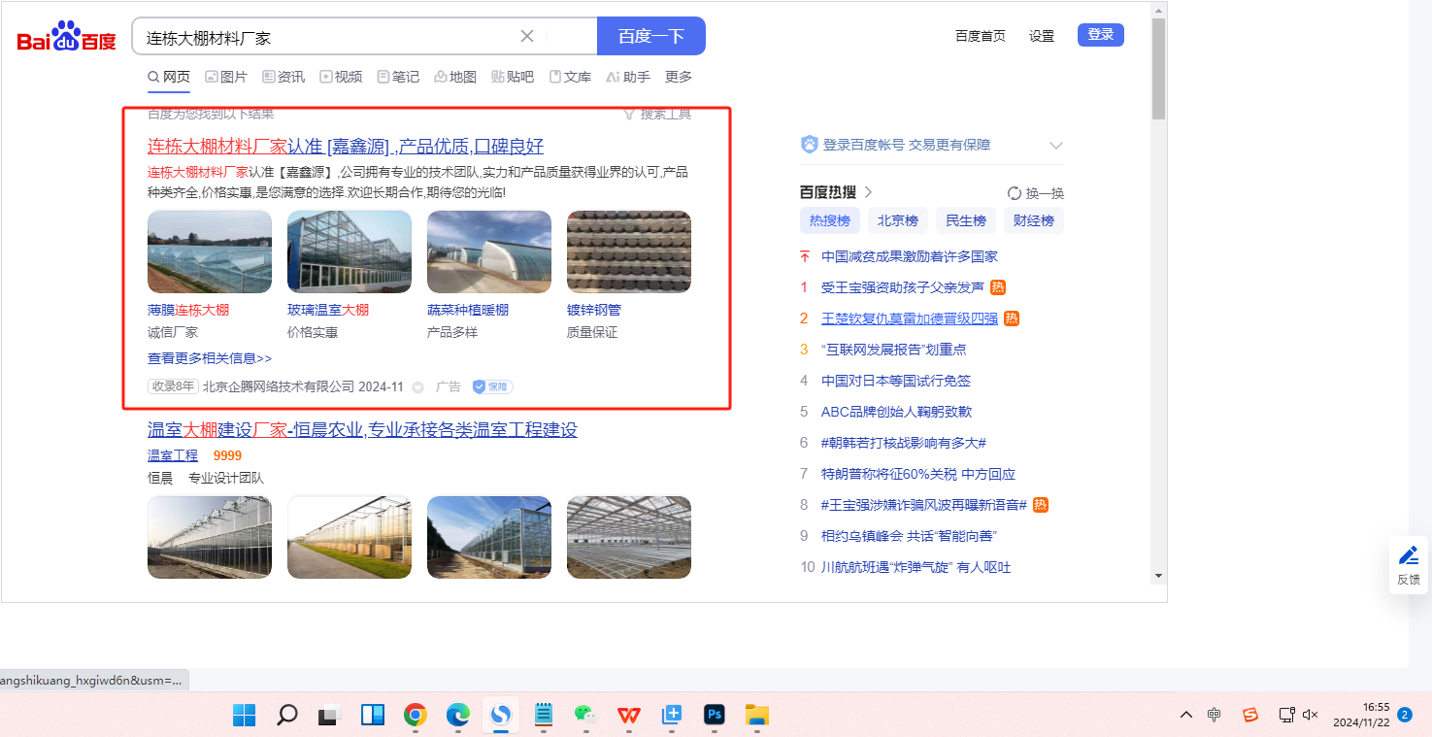
Task: Launch WeChat from the taskbar
Action: coord(583,716)
